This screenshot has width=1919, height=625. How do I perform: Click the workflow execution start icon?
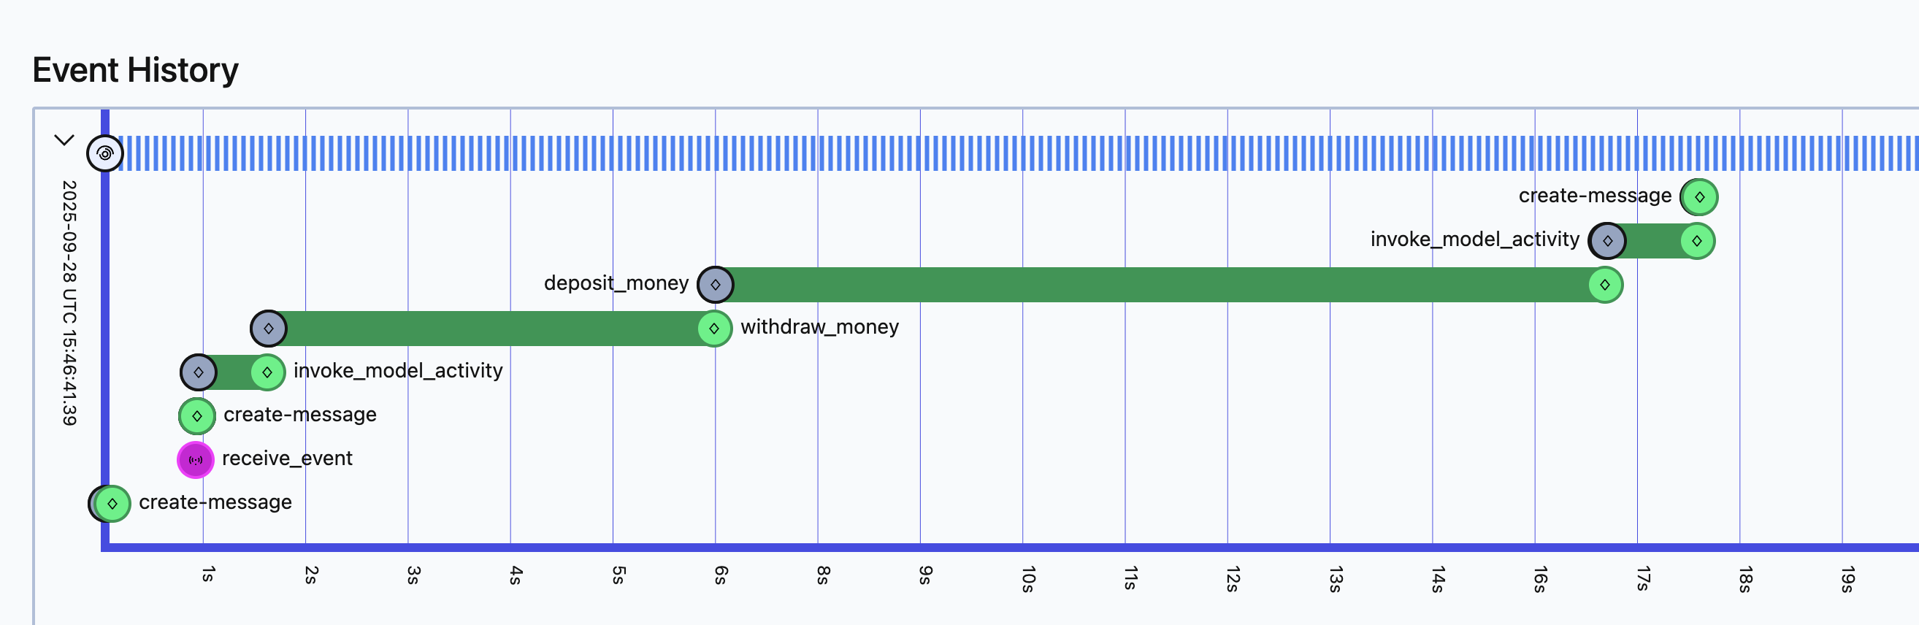tap(105, 153)
